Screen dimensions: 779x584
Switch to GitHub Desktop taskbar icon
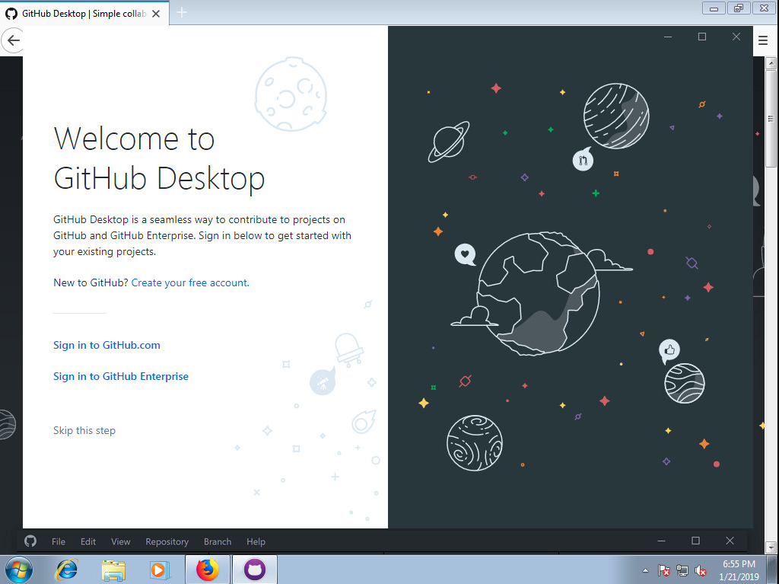(255, 570)
